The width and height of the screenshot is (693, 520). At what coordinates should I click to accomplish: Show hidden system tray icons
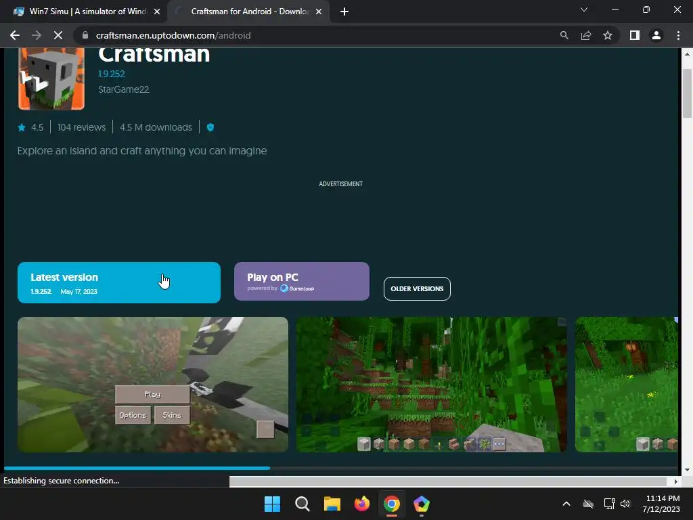pos(566,504)
